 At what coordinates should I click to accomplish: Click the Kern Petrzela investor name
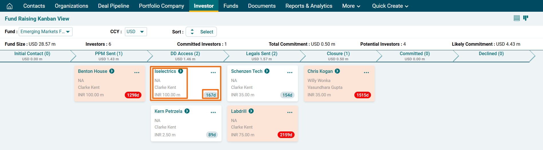(x=168, y=111)
